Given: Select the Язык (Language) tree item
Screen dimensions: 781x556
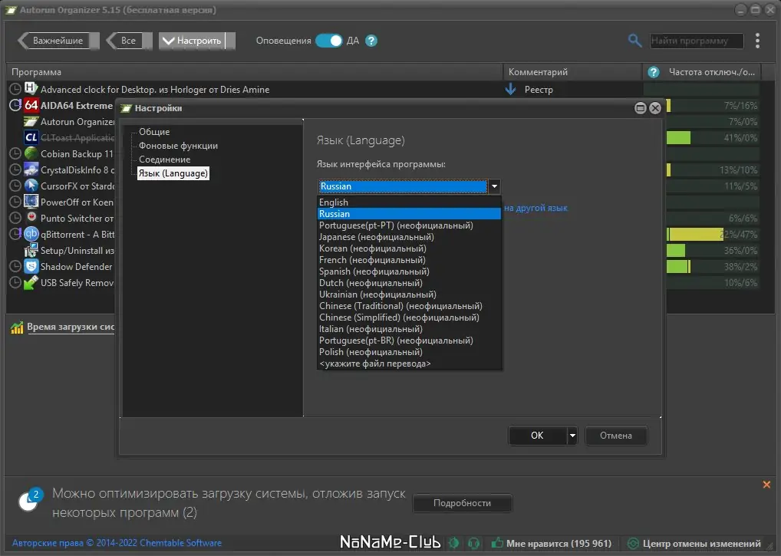Looking at the screenshot, I should (173, 173).
